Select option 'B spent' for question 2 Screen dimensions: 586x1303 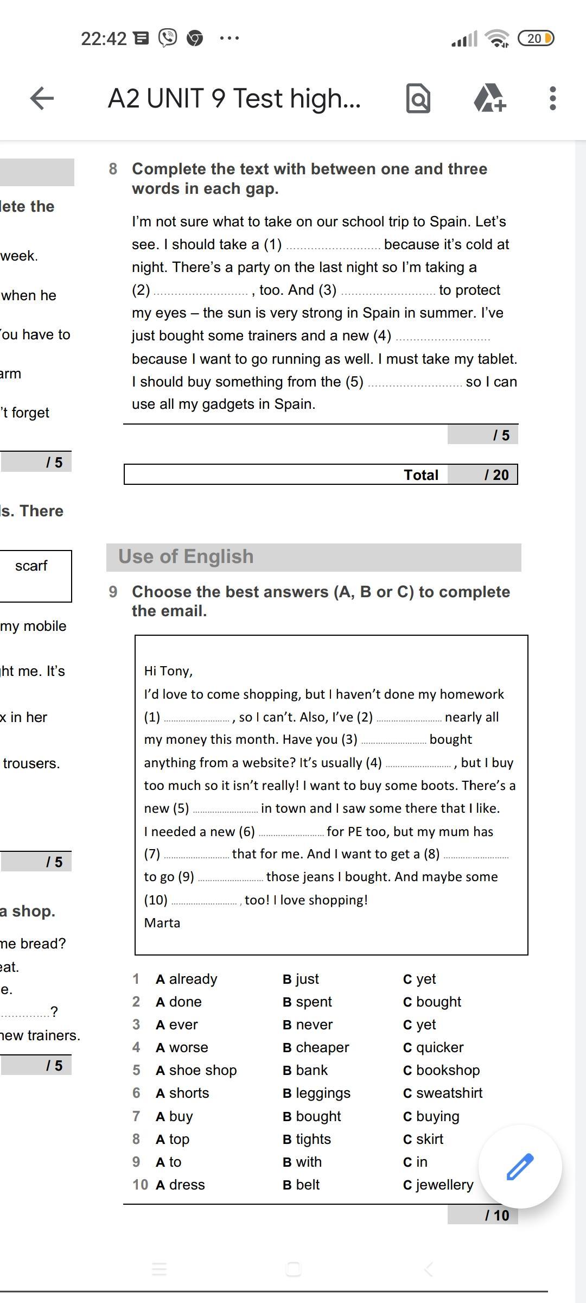click(308, 1002)
